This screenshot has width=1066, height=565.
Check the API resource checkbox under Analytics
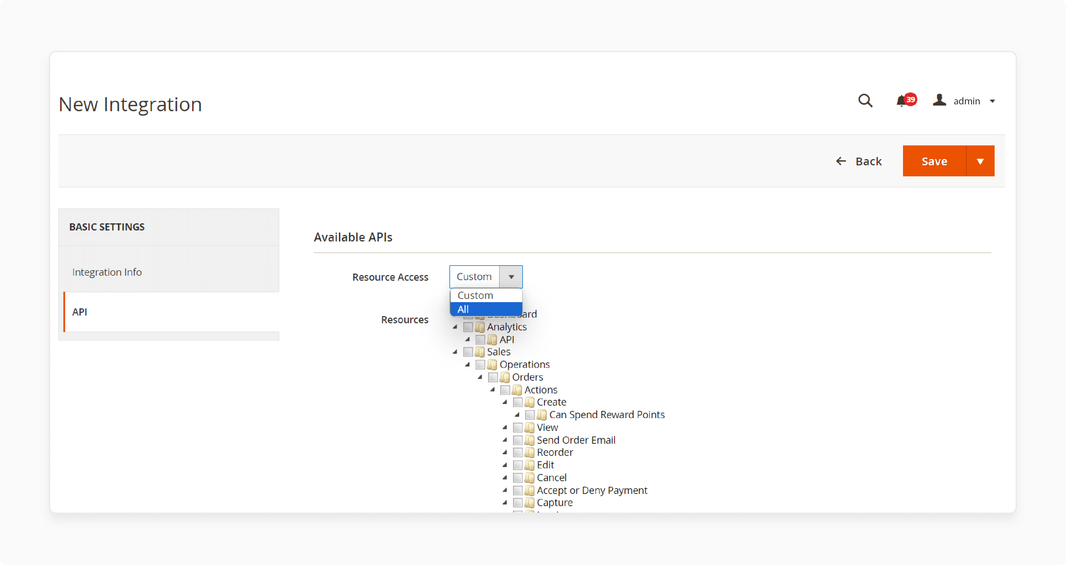coord(480,340)
